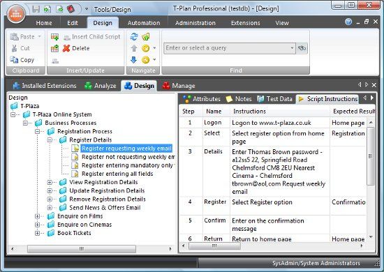Expand Remove Registration Details node
384x272 pixels.
pyautogui.click(x=50, y=199)
